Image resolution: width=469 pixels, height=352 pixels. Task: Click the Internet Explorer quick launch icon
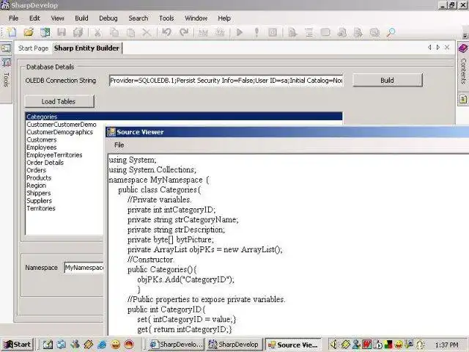(102, 345)
